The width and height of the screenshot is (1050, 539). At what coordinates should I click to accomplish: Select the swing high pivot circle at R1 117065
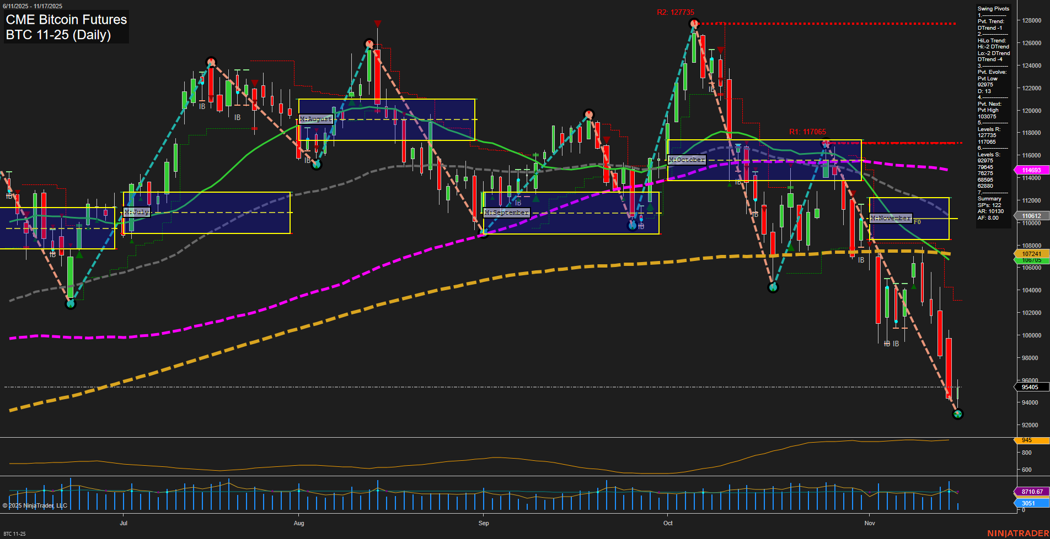[826, 143]
